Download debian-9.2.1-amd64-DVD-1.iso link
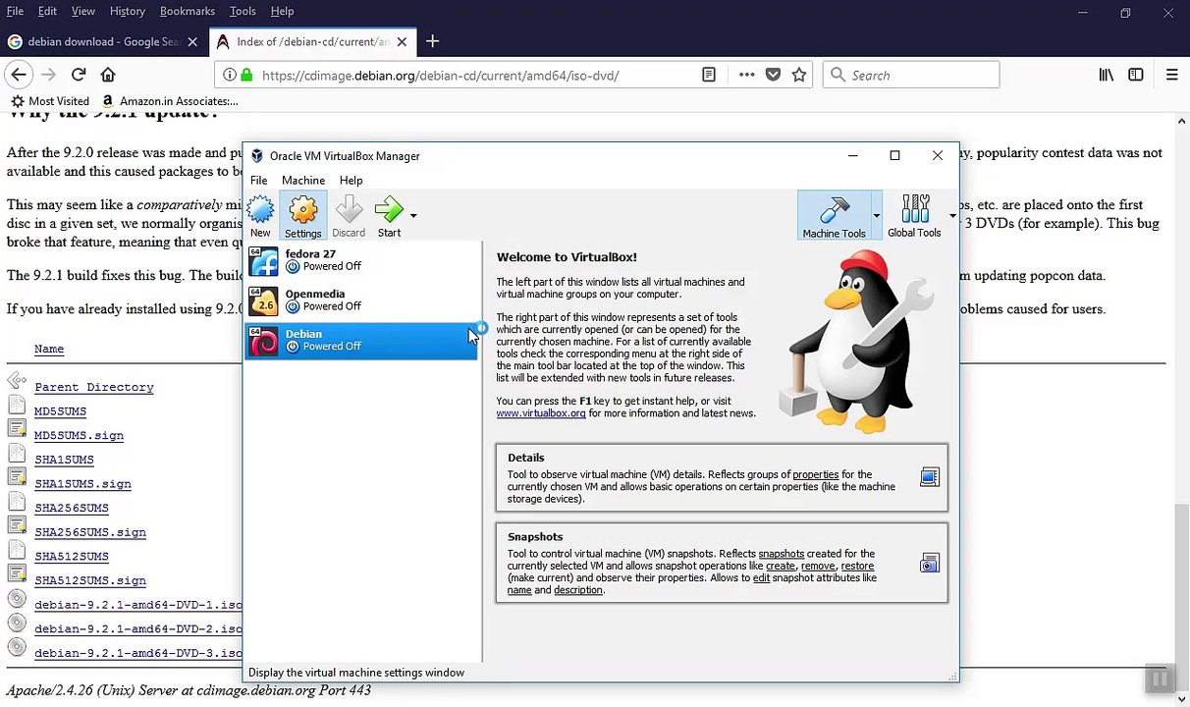Image resolution: width=1190 pixels, height=707 pixels. click(x=138, y=605)
